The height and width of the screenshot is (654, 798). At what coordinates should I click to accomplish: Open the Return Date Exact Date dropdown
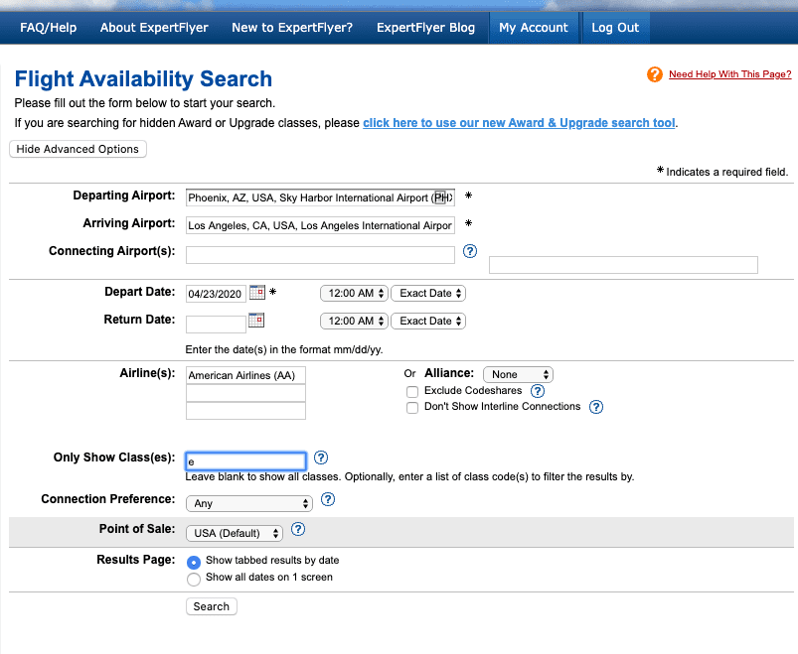[428, 322]
